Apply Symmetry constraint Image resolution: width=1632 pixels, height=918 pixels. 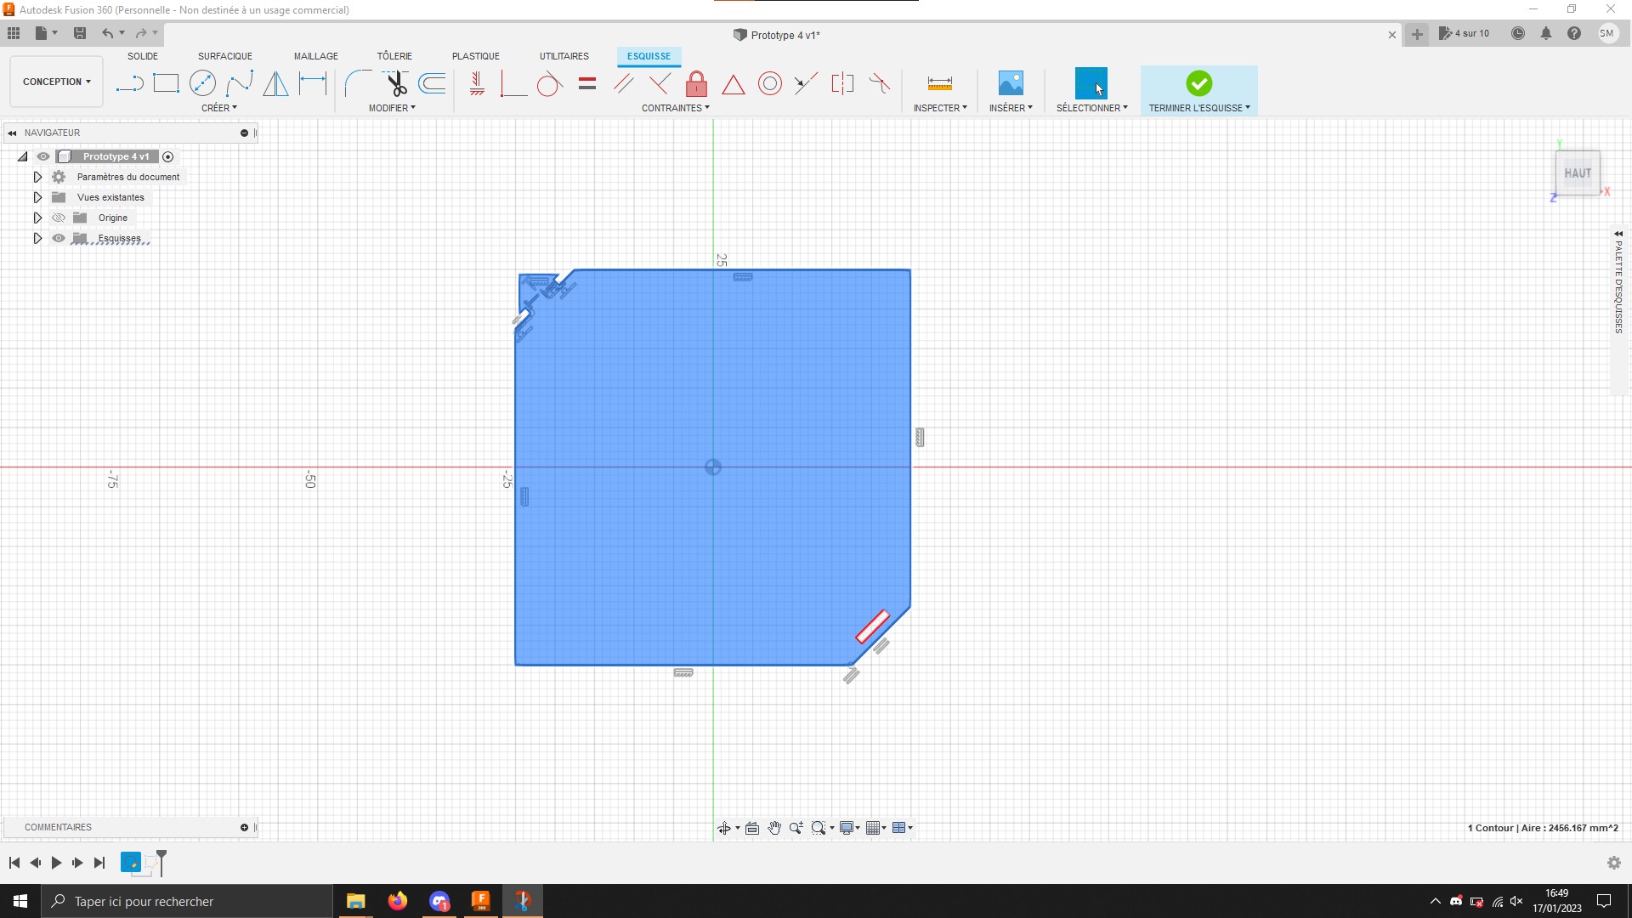[842, 83]
